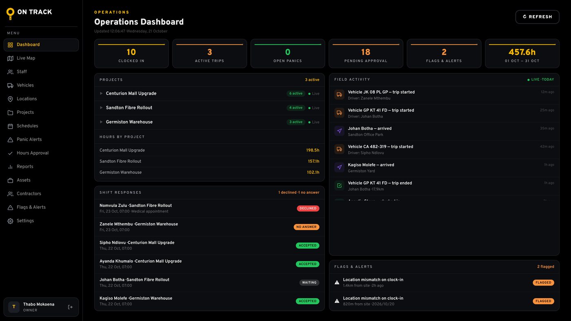Screen dimensions: 571x321
Task: Open Flags & Alerts menu item
Action: point(41,207)
